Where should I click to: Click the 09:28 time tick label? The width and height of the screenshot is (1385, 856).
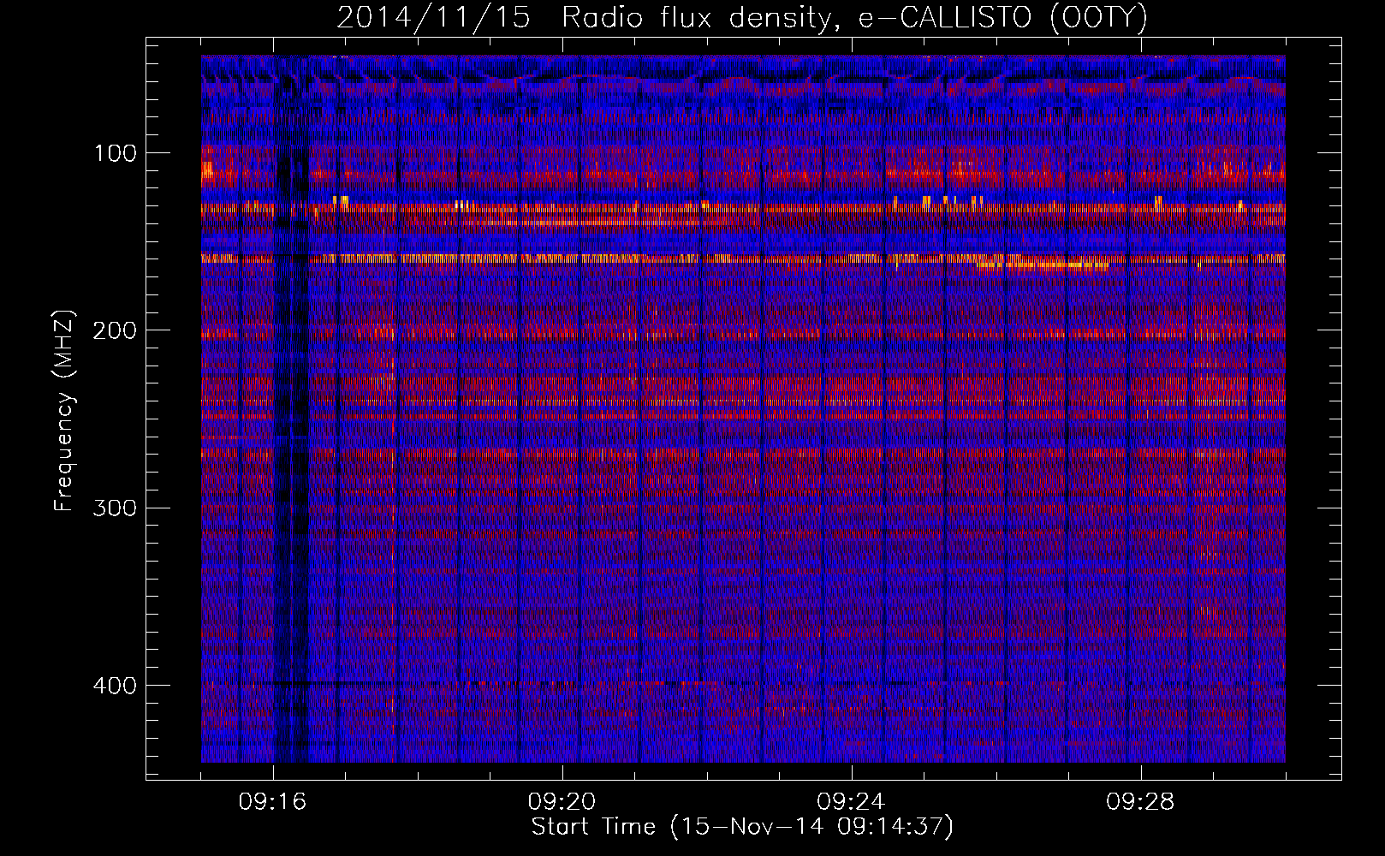pyautogui.click(x=1141, y=802)
